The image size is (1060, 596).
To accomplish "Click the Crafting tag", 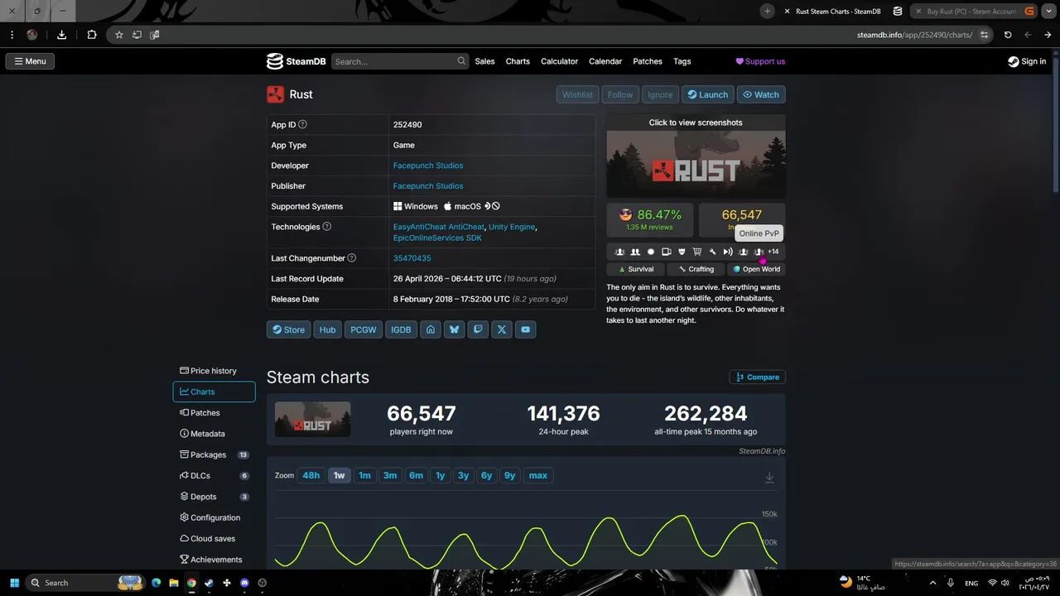I will tap(696, 269).
